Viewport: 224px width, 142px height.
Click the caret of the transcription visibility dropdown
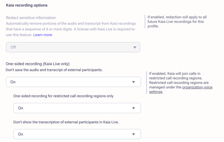coord(133,134)
